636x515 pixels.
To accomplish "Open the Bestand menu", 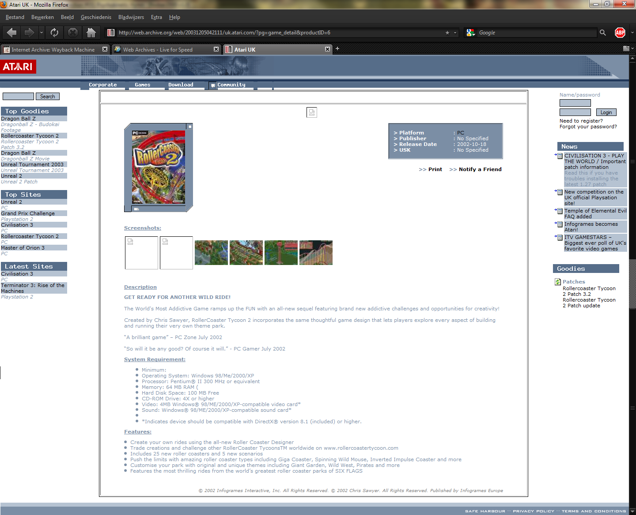I will 15,17.
